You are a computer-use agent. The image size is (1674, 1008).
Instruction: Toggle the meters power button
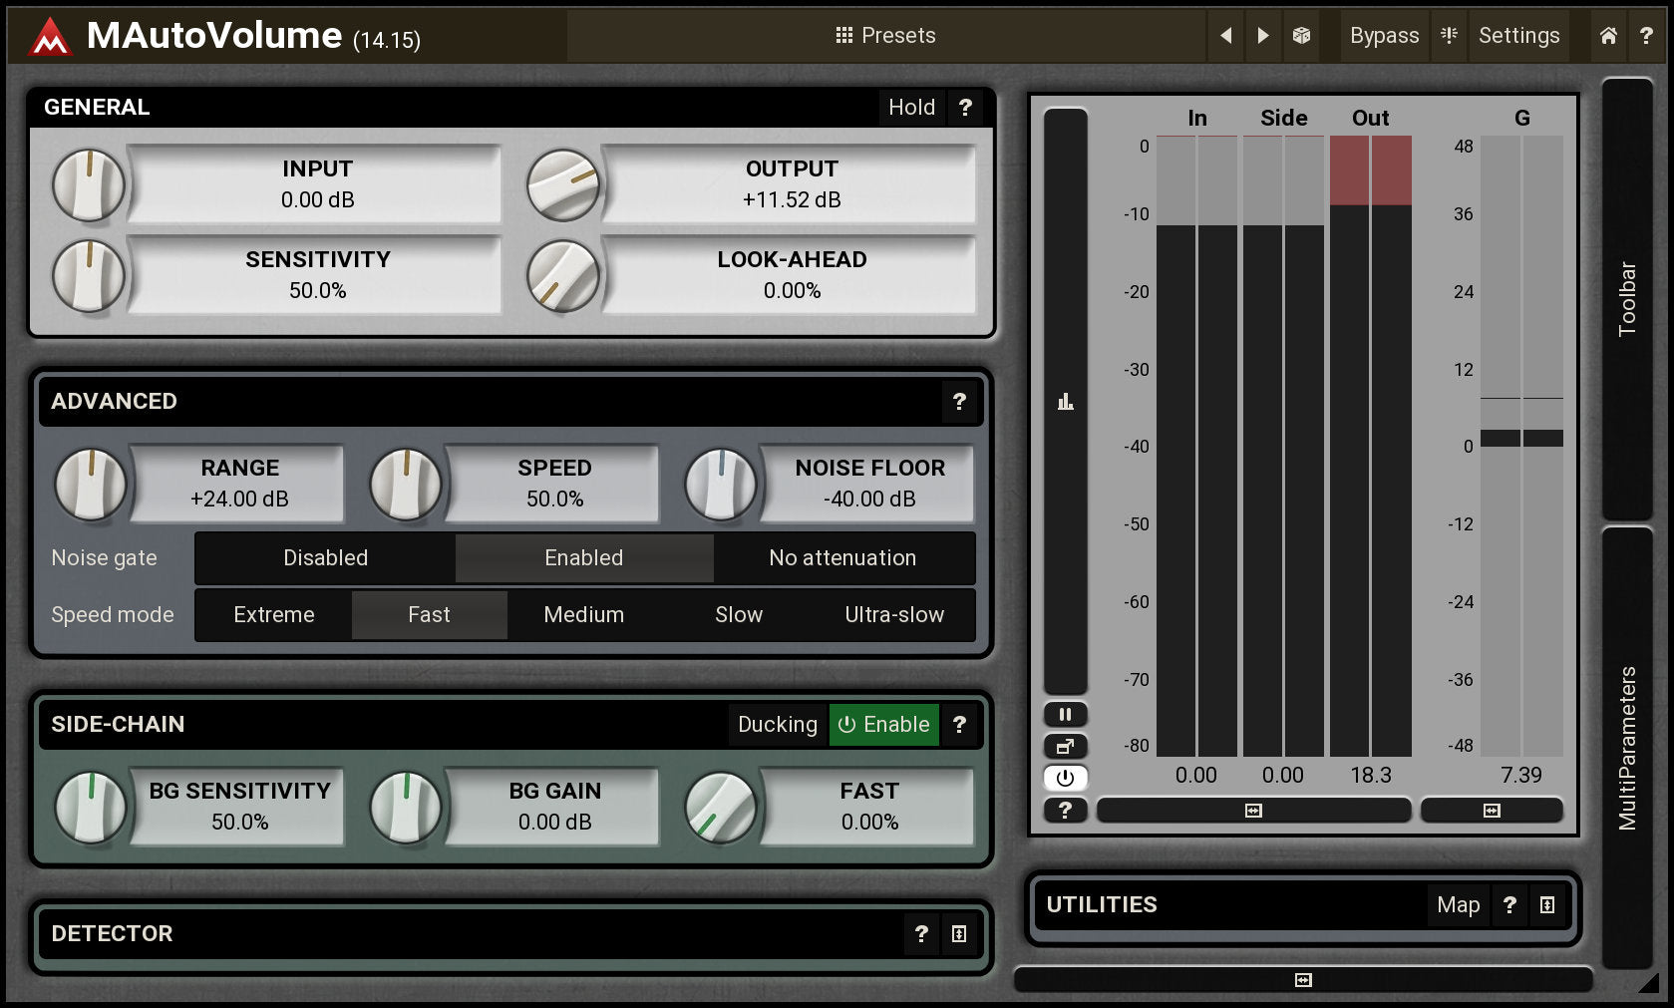tap(1065, 778)
